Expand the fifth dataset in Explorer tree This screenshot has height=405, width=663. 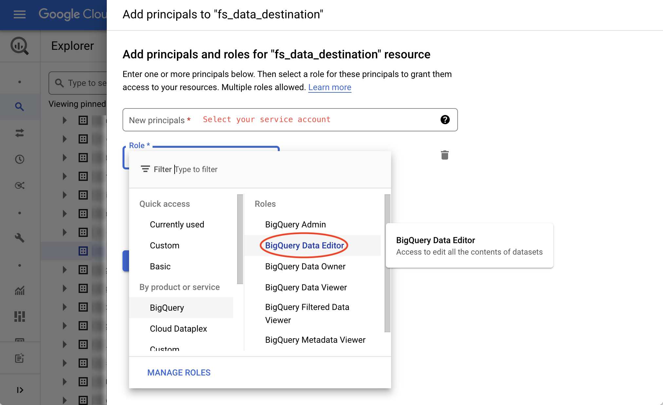(x=65, y=195)
